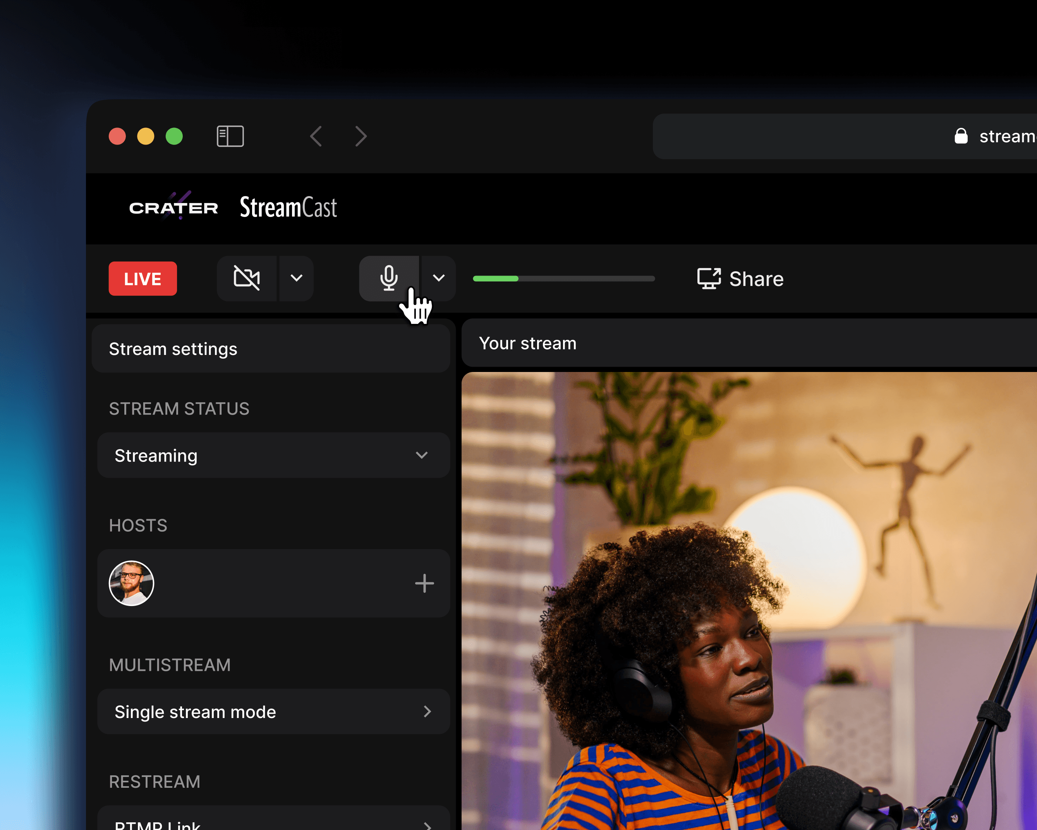Click the HOSTS section label

coord(138,525)
